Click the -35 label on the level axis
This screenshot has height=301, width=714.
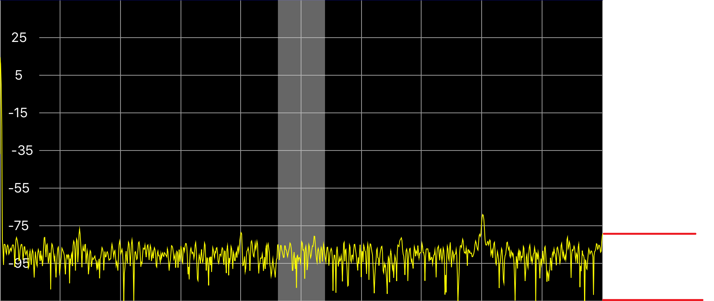click(x=22, y=150)
